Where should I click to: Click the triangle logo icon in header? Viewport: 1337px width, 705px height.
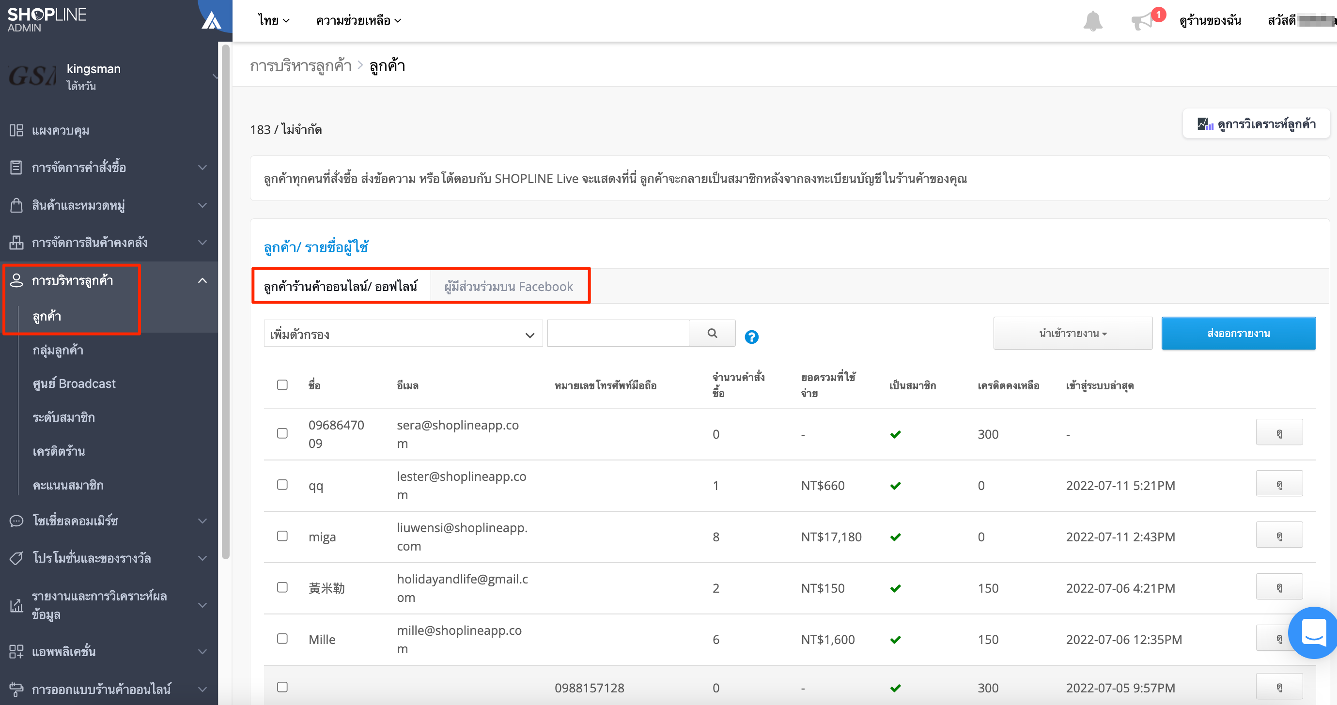211,21
